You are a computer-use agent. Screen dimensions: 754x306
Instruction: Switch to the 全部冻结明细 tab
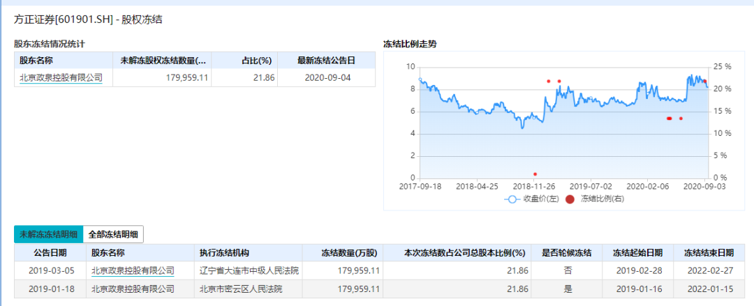[x=113, y=235]
